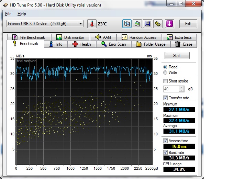Open the Help menu
234x179 pixels.
pyautogui.click(x=22, y=14)
